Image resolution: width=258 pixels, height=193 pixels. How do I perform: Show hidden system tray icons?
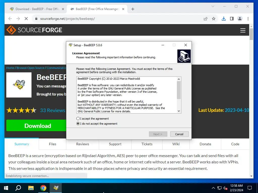tap(213, 188)
